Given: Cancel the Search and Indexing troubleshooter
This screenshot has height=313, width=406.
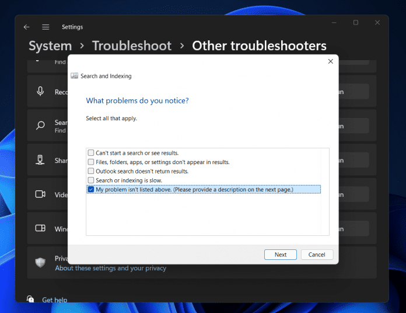Looking at the screenshot, I should click(x=317, y=255).
